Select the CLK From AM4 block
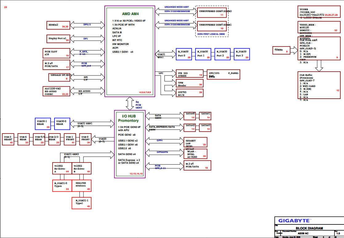The image size is (344, 238). [x=319, y=48]
